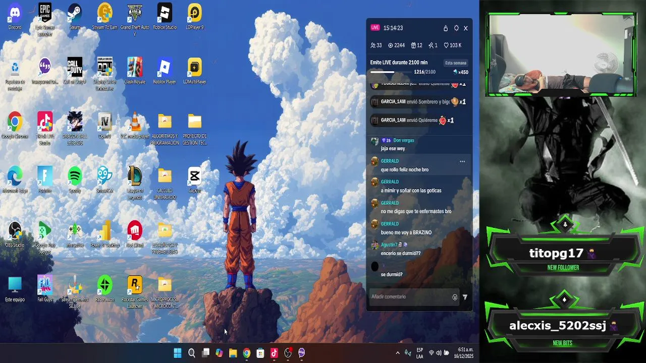Click the GERRALD username on 'que rollo' comment
The image size is (646, 363).
click(390, 161)
